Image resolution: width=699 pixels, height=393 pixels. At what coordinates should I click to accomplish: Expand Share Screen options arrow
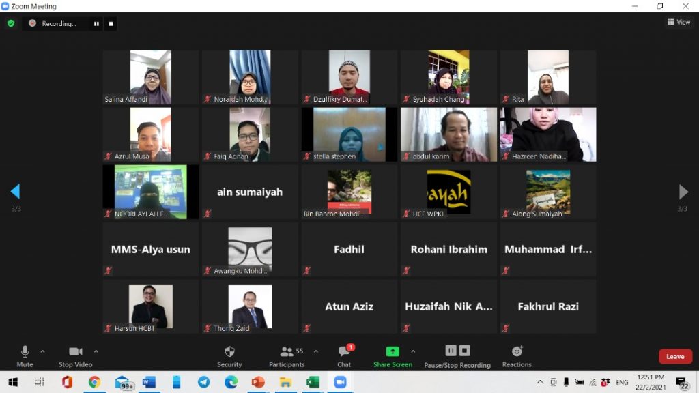point(413,351)
